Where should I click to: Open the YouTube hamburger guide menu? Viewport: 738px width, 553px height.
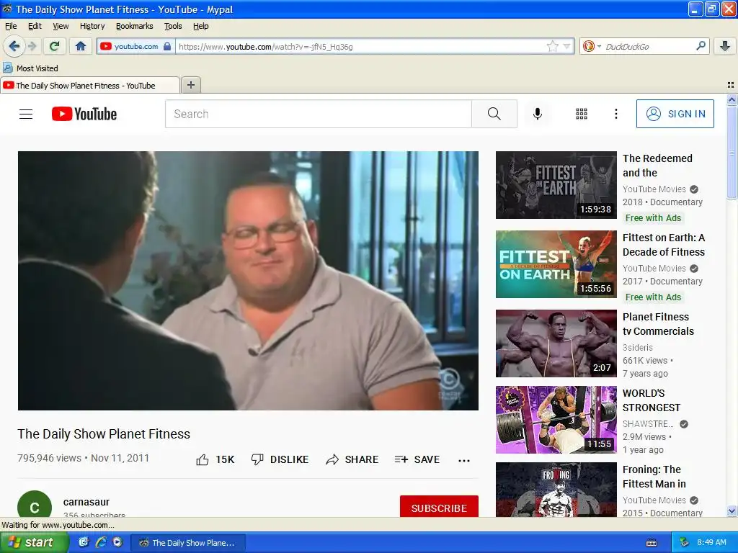click(x=26, y=114)
